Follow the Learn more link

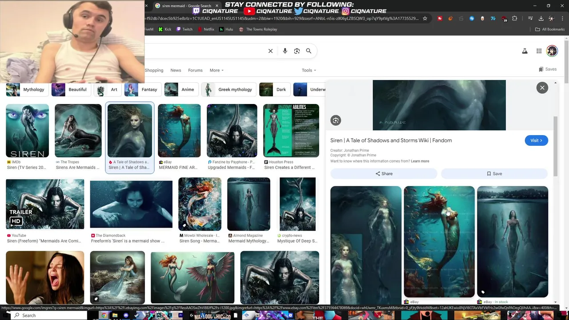(x=420, y=161)
